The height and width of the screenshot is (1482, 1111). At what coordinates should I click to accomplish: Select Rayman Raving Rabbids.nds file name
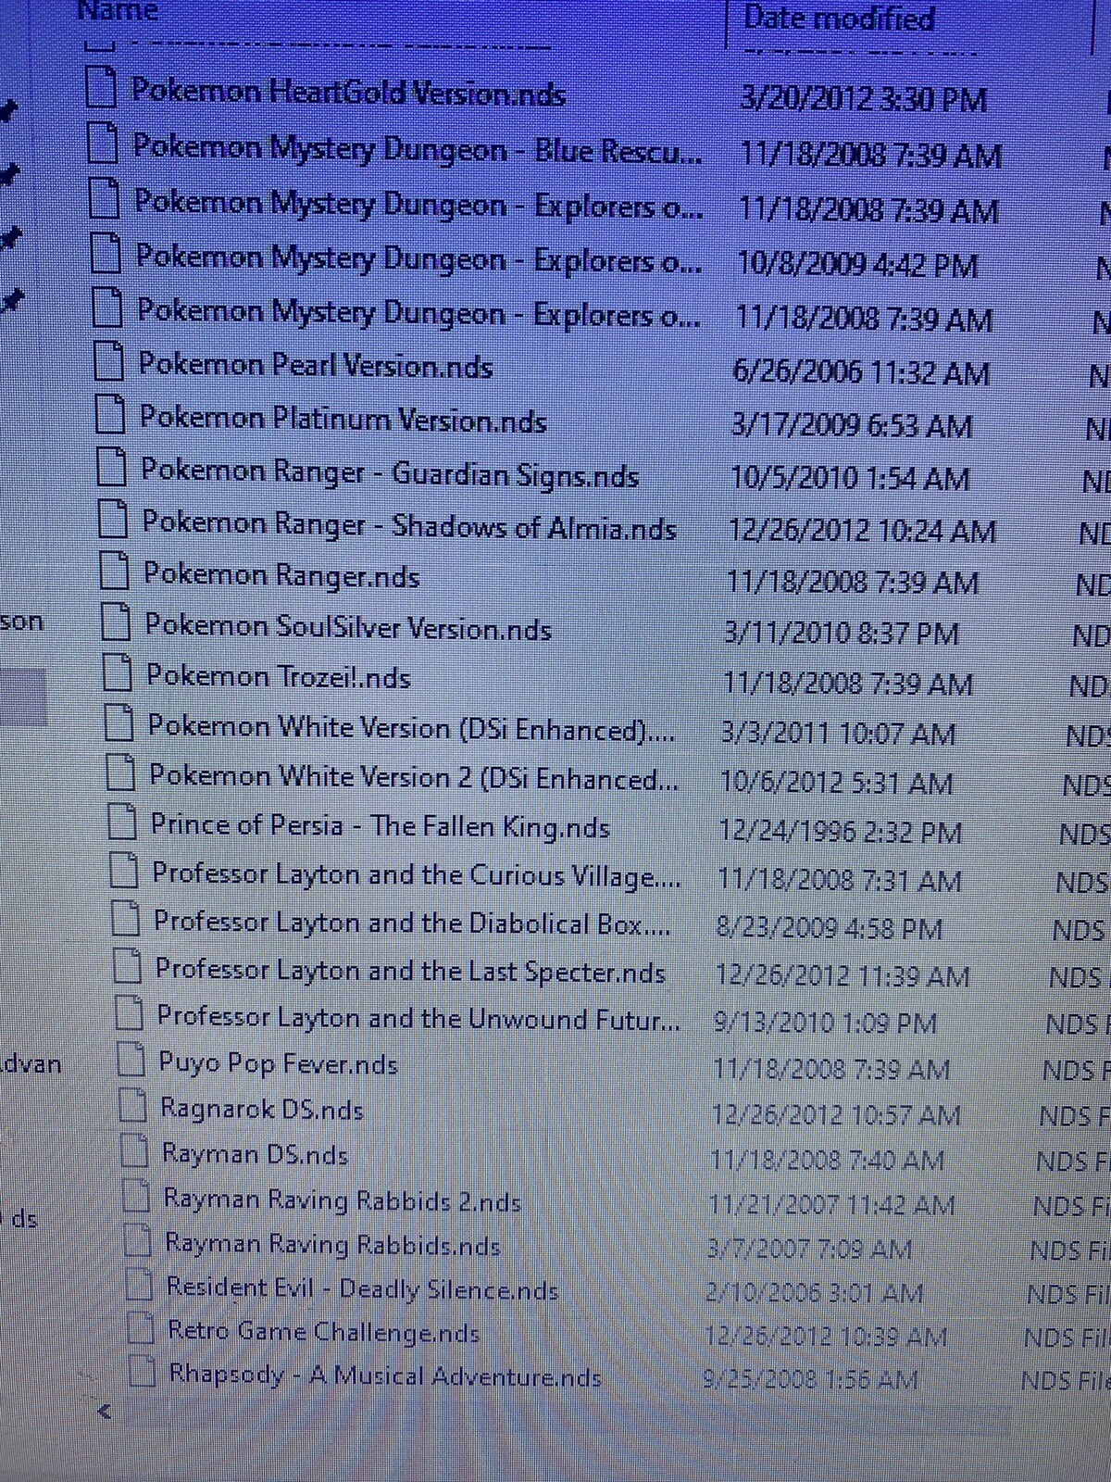coord(332,1244)
